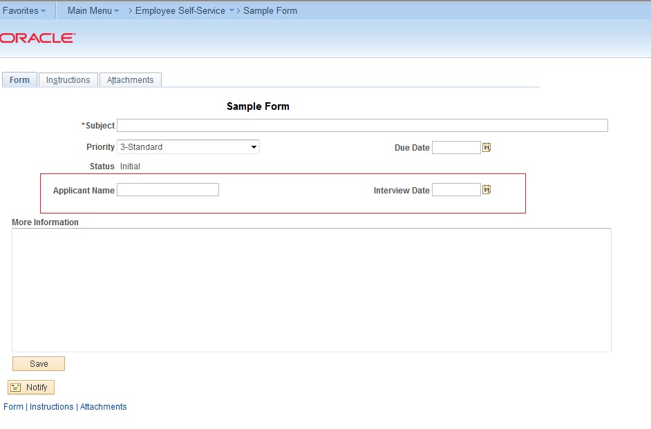This screenshot has width=651, height=429.
Task: Open Attachments via the bottom link
Action: pos(103,406)
